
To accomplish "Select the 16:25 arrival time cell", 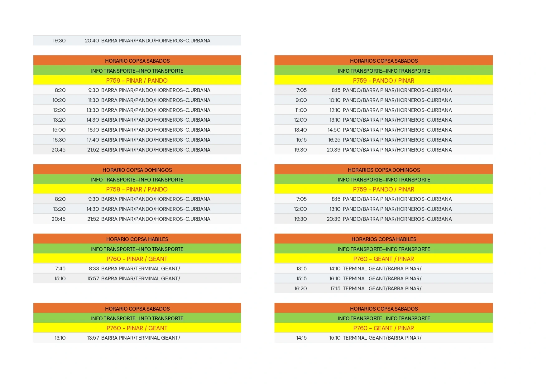I will pos(334,140).
